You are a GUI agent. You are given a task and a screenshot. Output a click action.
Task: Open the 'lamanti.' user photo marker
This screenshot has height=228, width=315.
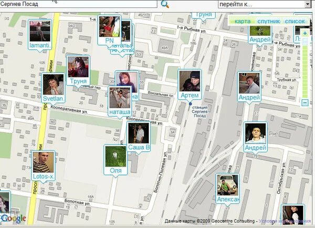(40, 35)
